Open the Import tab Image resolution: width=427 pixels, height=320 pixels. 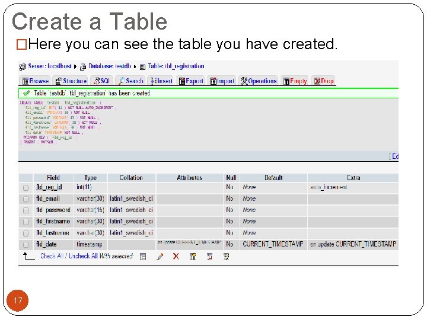222,81
